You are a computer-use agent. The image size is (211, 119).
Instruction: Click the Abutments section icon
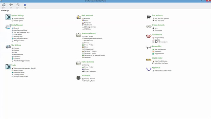(78, 78)
